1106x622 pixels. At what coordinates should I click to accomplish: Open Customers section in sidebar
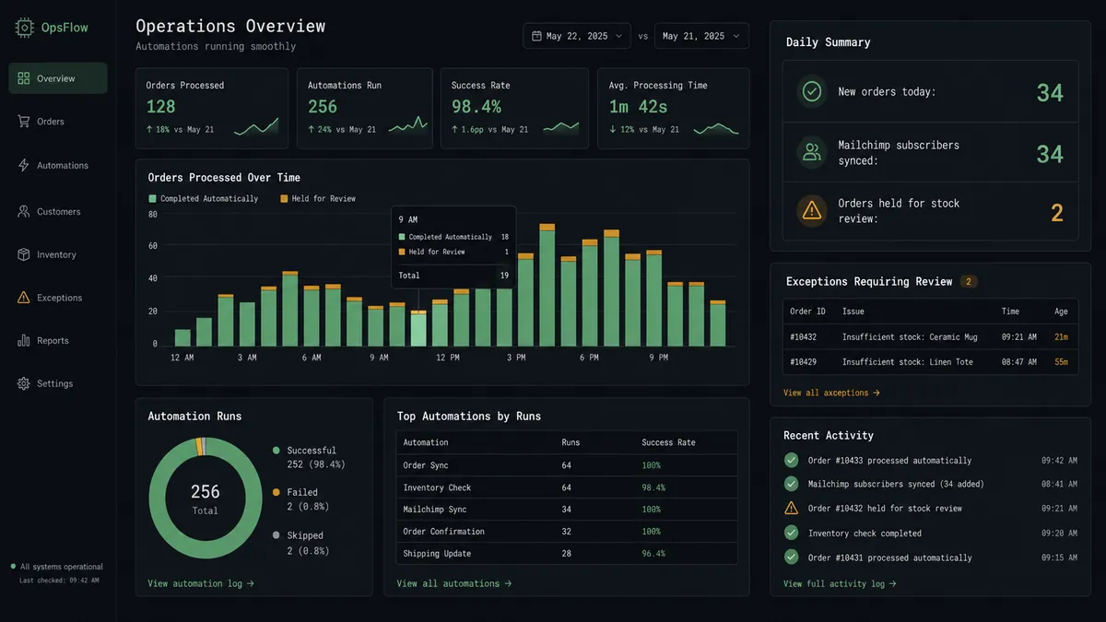[58, 212]
